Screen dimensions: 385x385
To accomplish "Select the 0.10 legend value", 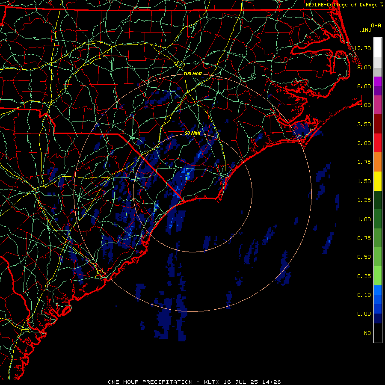I will pyautogui.click(x=364, y=295).
